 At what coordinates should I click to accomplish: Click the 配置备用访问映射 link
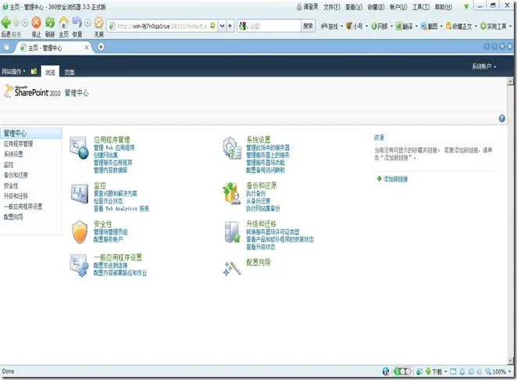265,170
